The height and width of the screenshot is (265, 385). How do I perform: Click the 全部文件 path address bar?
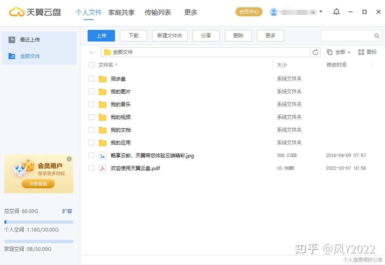(206, 52)
